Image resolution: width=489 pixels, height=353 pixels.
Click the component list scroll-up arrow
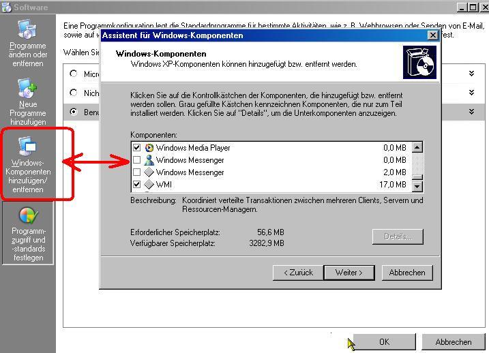pos(417,147)
